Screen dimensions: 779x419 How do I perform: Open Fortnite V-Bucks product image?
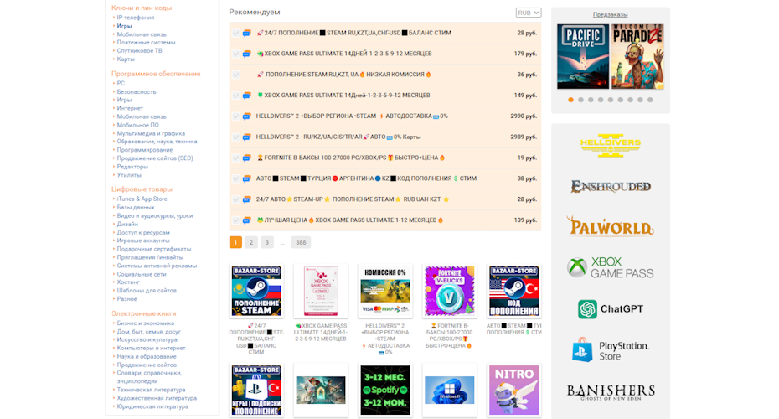coord(450,292)
